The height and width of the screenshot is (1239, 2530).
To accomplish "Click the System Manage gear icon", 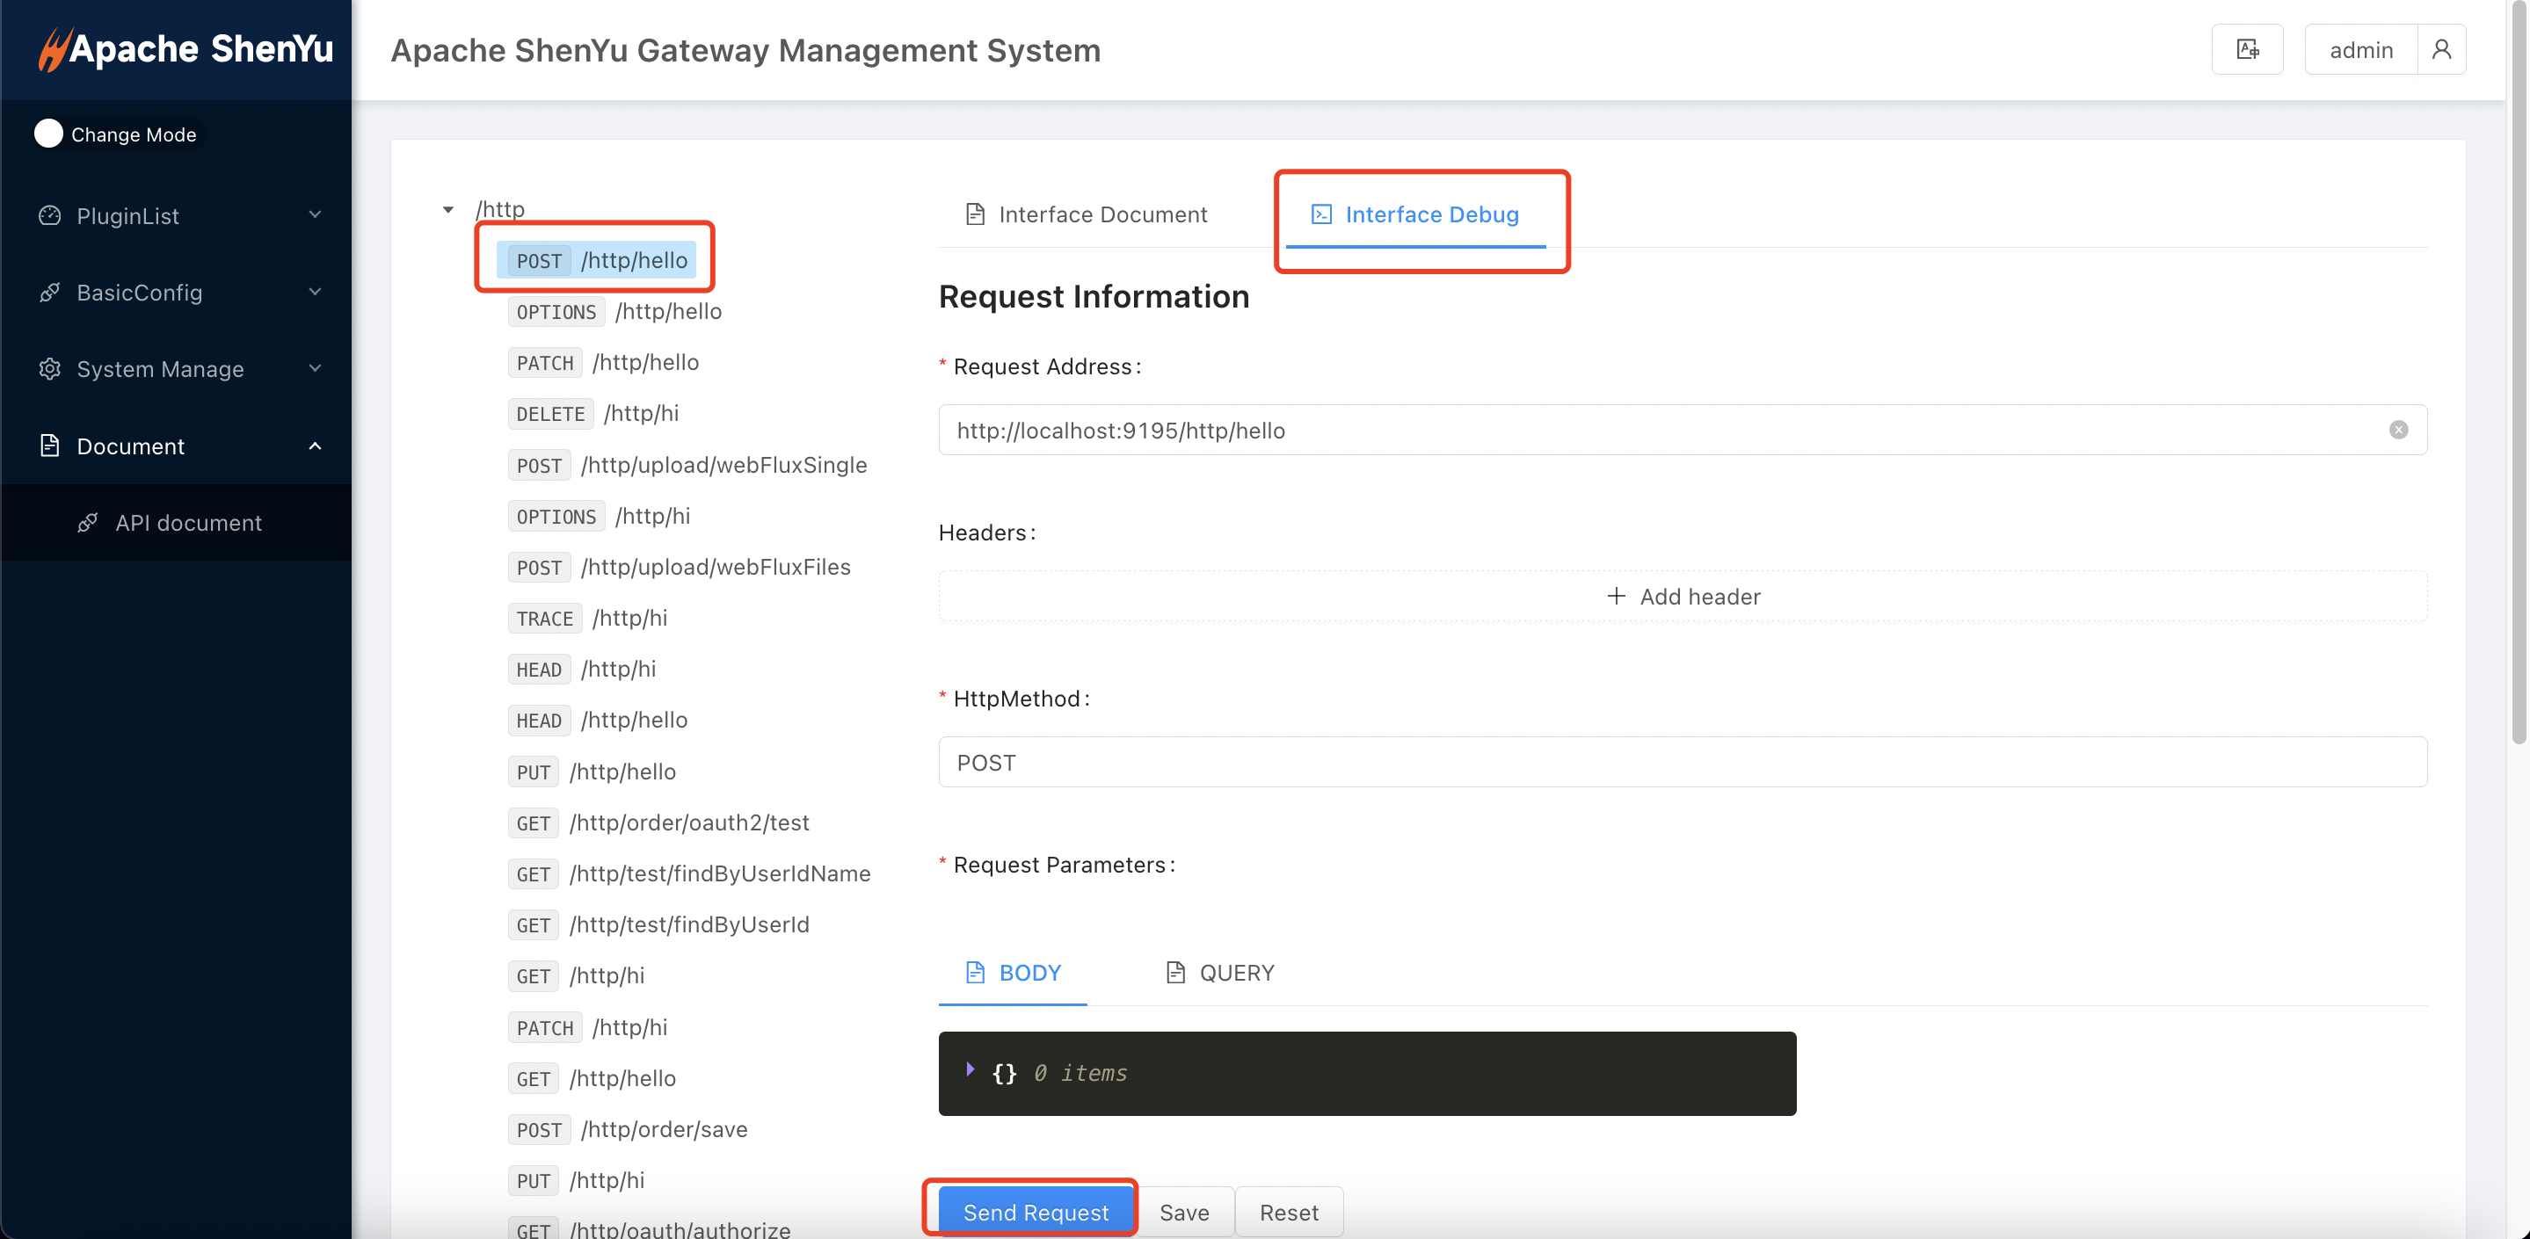I will click(x=49, y=369).
